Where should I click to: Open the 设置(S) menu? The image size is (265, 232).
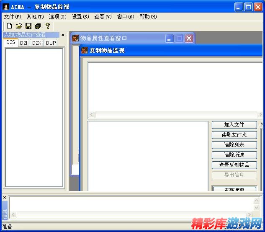click(80, 17)
